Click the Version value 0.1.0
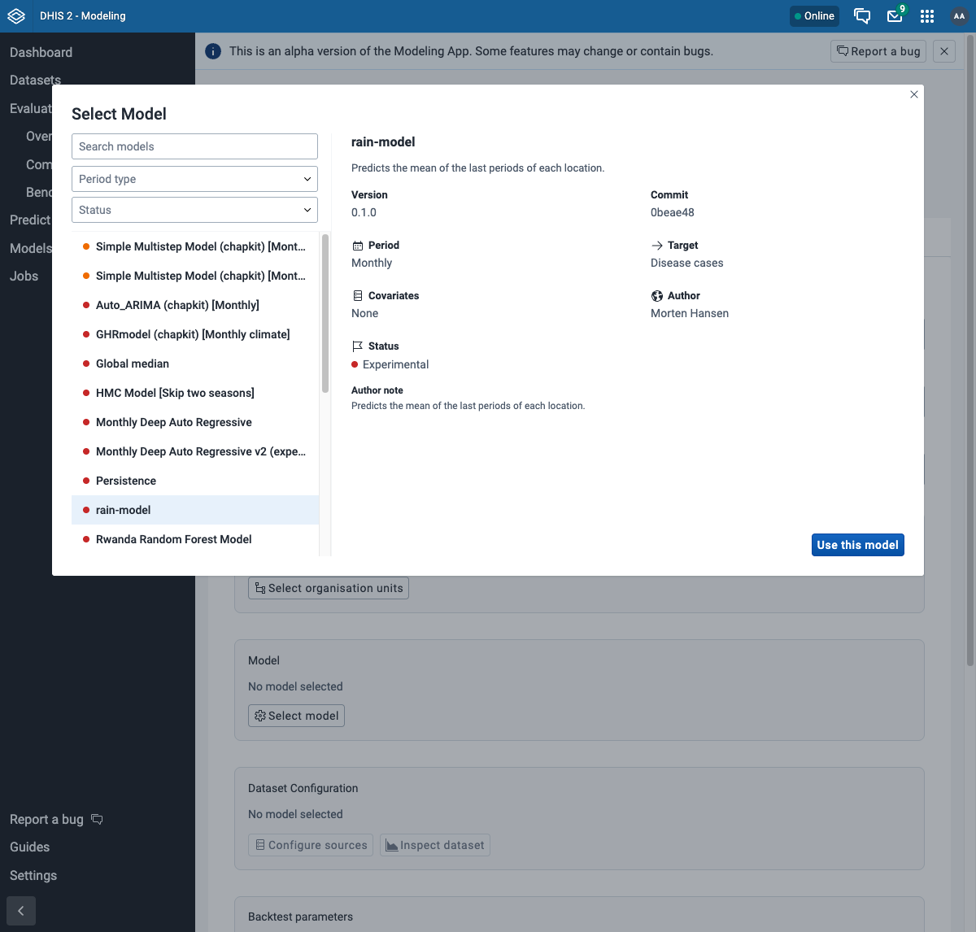976x932 pixels. point(364,212)
